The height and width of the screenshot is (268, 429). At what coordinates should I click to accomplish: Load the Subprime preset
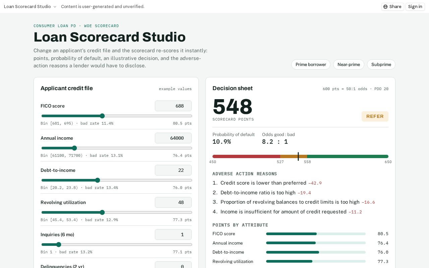381,65
